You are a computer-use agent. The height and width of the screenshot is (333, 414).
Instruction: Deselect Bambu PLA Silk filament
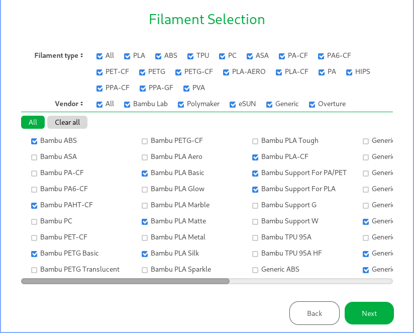click(145, 254)
